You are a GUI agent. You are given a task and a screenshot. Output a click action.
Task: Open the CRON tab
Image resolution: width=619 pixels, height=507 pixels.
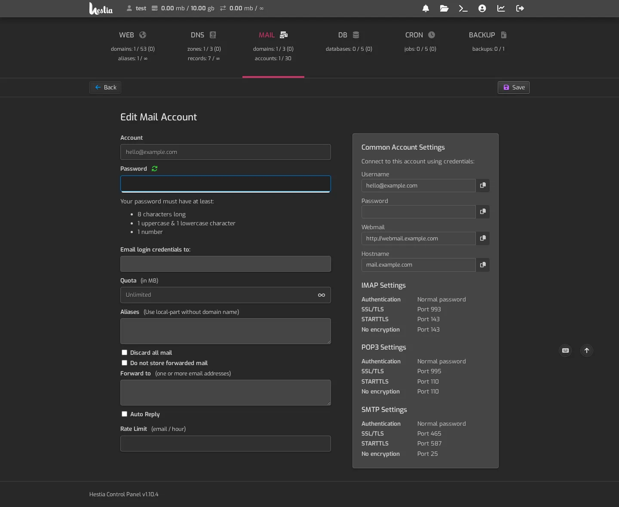pos(420,46)
